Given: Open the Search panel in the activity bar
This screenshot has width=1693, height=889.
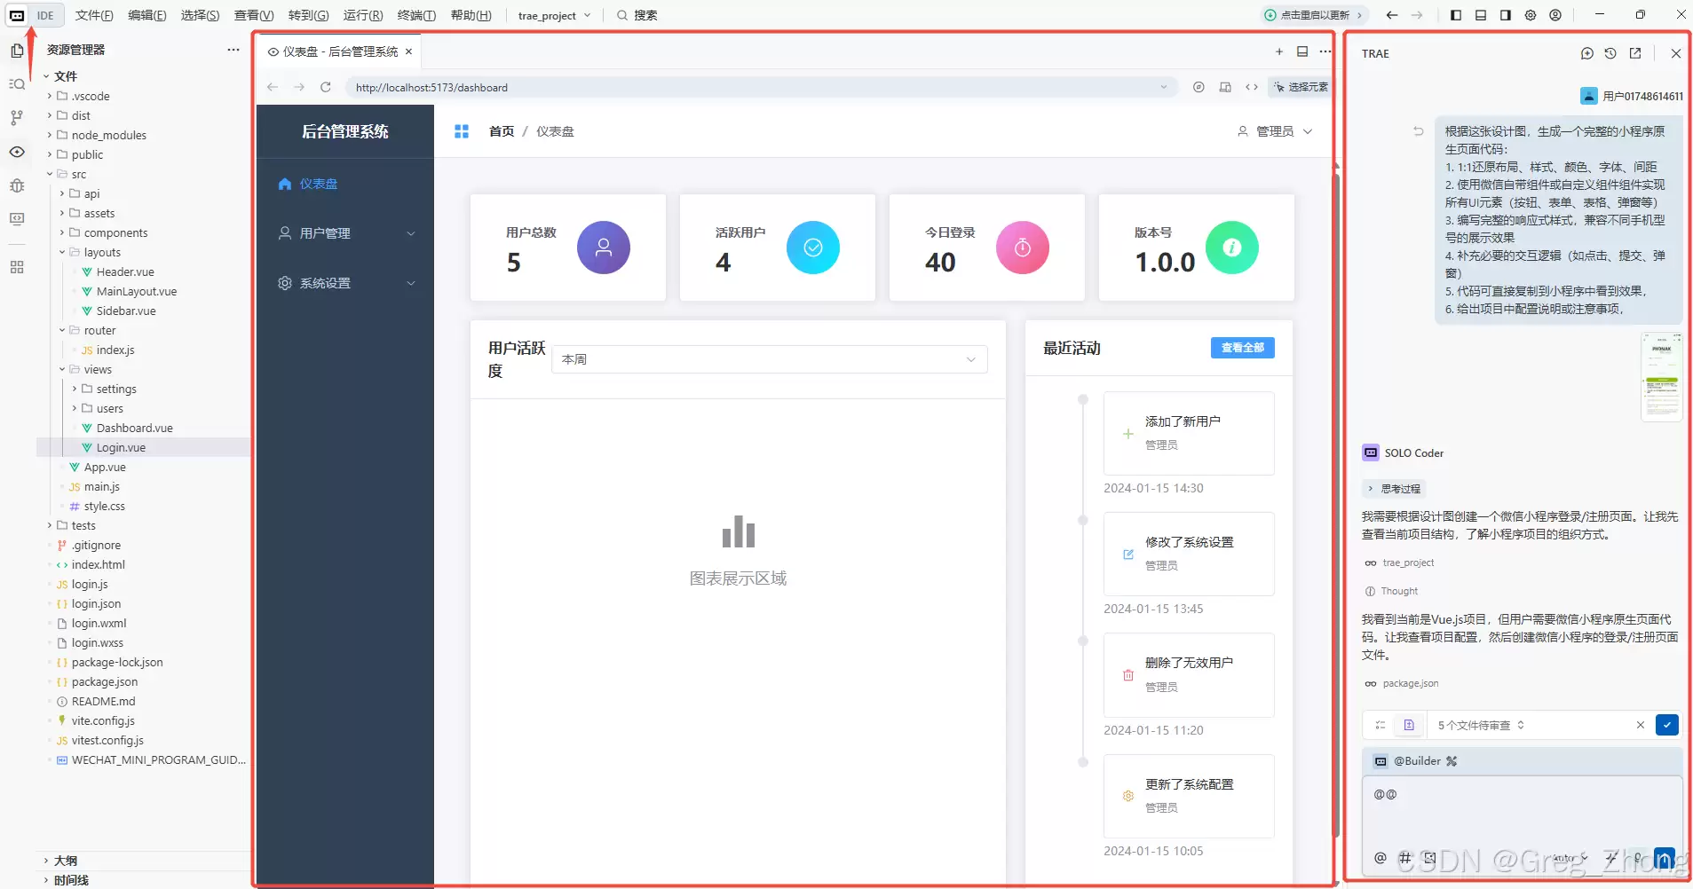Looking at the screenshot, I should point(17,83).
